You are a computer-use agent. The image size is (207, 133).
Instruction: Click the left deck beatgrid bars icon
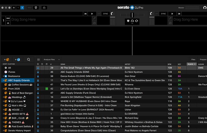tap(94, 23)
